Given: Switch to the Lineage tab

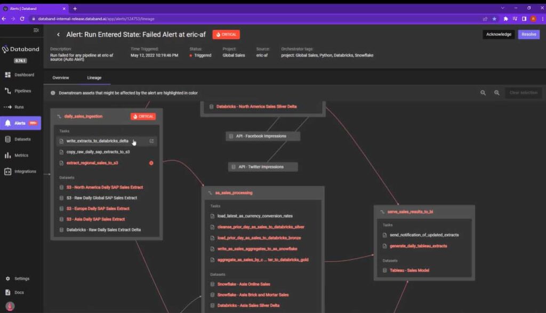Looking at the screenshot, I should pos(94,78).
